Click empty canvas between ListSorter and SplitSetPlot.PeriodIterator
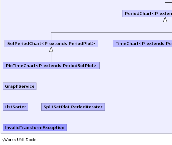The image size is (172, 145). click(35, 107)
